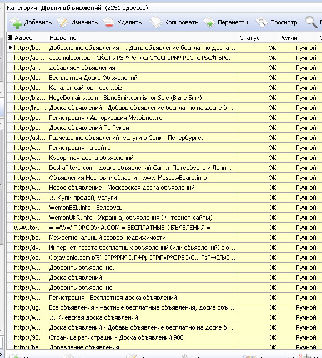
Task: Click the large magnifying glass search icon
Action: point(311,22)
